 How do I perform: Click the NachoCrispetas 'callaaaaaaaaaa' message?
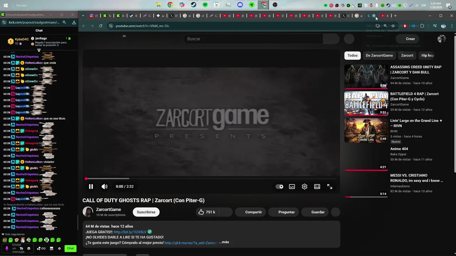tap(50, 208)
